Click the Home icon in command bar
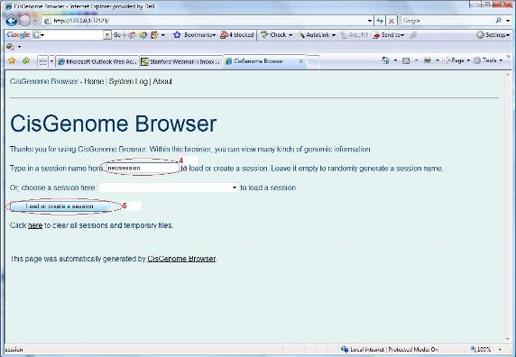The image size is (516, 357). coord(385,60)
